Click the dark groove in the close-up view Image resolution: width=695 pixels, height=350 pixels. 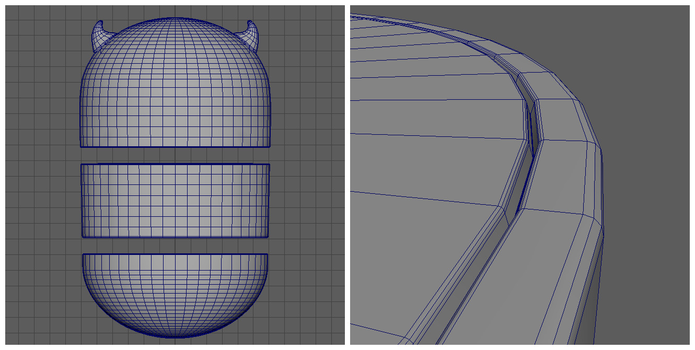coord(532,131)
